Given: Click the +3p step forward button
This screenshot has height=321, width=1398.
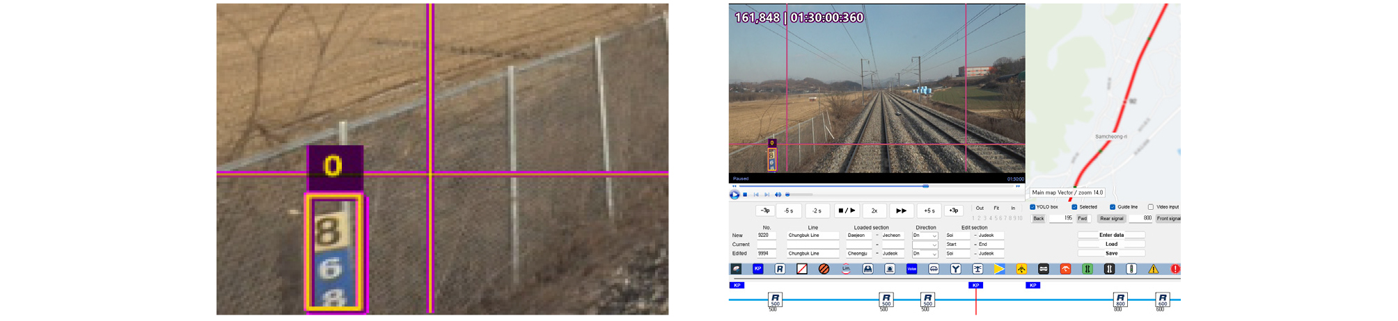Looking at the screenshot, I should (954, 211).
